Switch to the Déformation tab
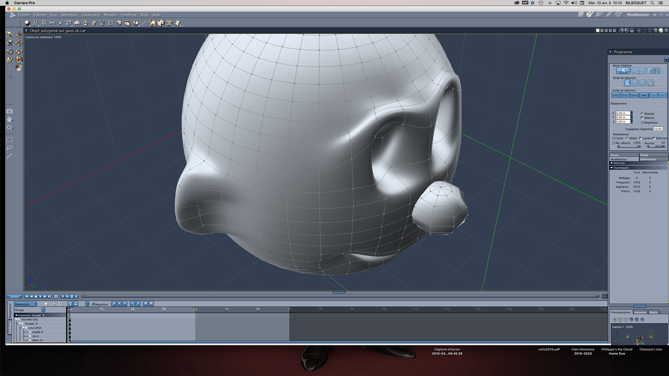This screenshot has width=669, height=376. (648, 159)
